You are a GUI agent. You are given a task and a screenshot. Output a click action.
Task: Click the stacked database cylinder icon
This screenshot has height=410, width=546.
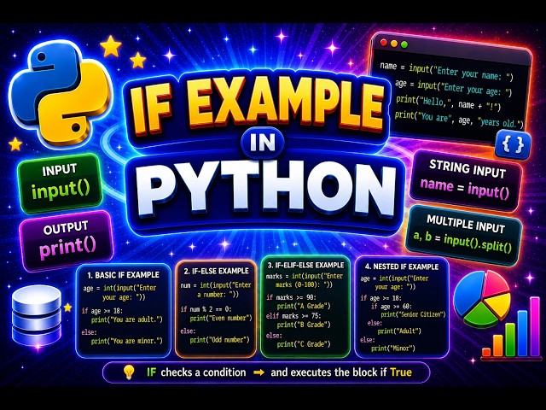36,317
